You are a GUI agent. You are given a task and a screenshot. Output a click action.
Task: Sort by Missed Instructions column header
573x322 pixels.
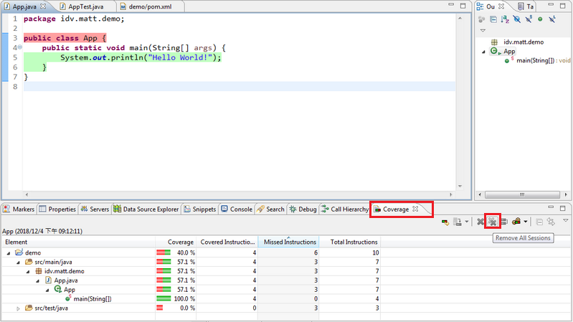(289, 242)
